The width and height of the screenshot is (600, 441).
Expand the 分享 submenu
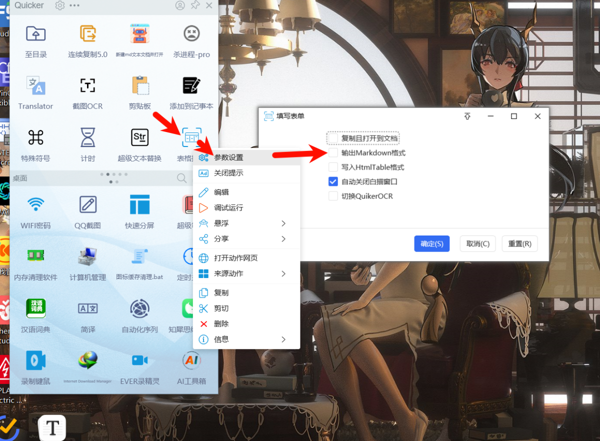[246, 238]
